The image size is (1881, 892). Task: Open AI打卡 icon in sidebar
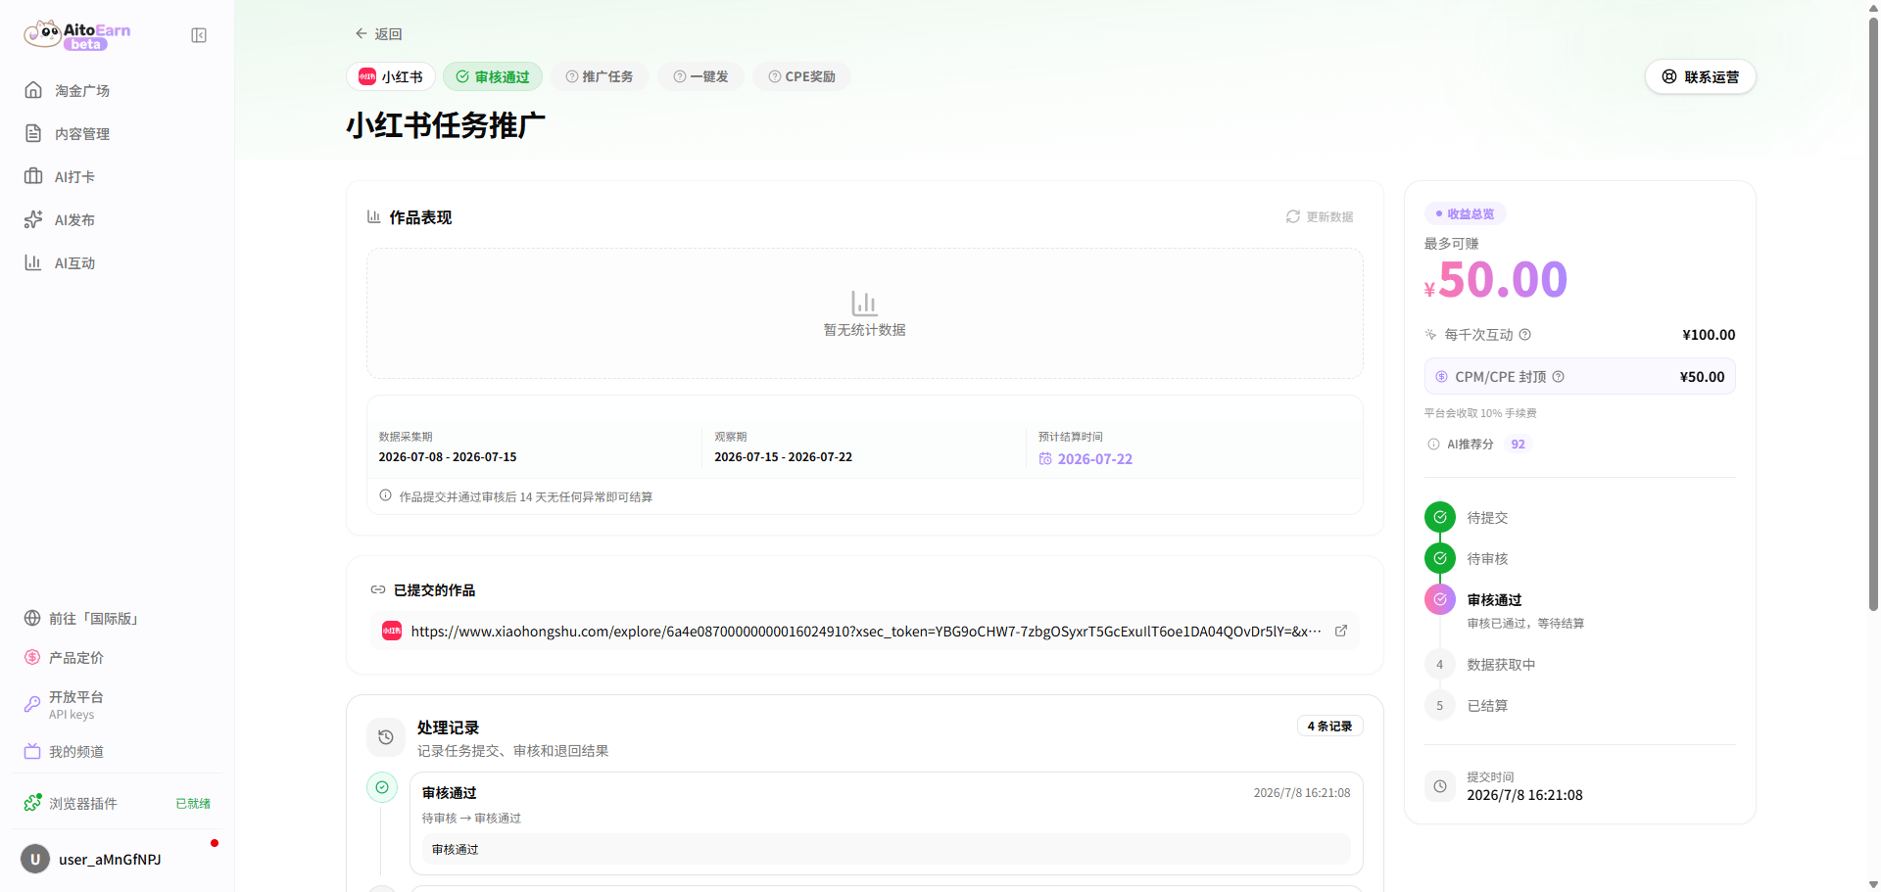[x=33, y=176]
